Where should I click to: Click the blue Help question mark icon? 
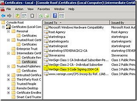pyautogui.click(x=55, y=16)
